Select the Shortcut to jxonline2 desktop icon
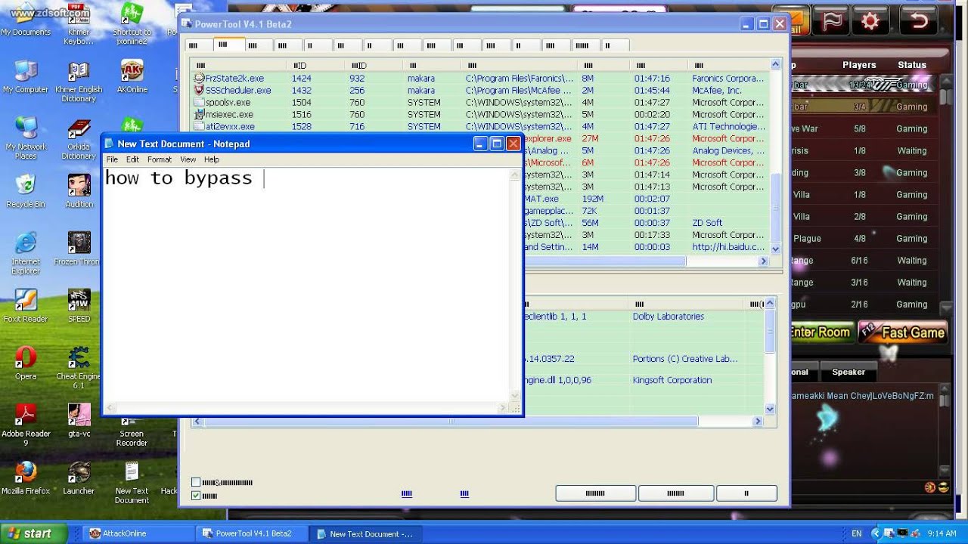968x544 pixels. click(132, 23)
